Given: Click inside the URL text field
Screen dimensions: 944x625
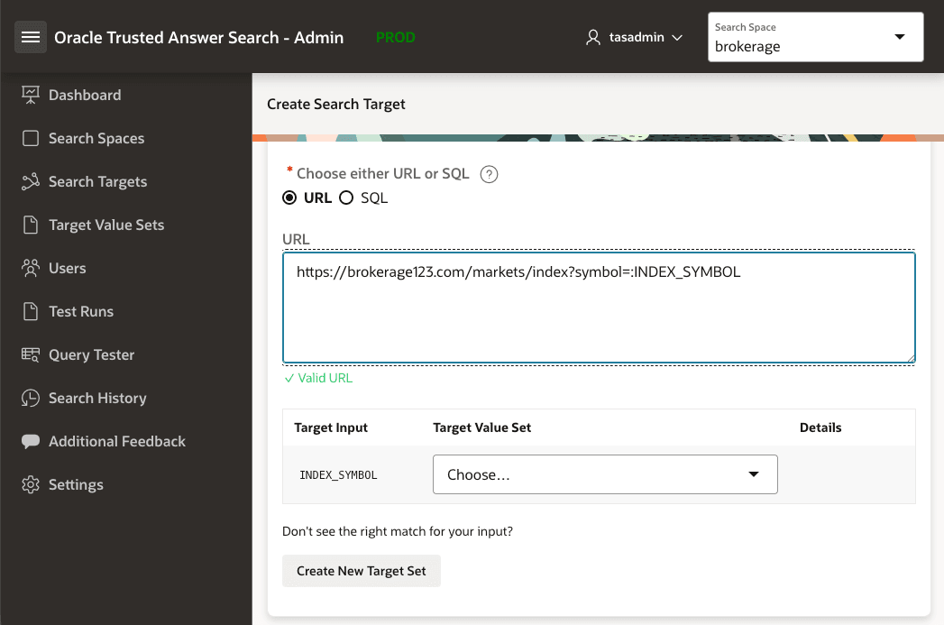Looking at the screenshot, I should (x=599, y=307).
